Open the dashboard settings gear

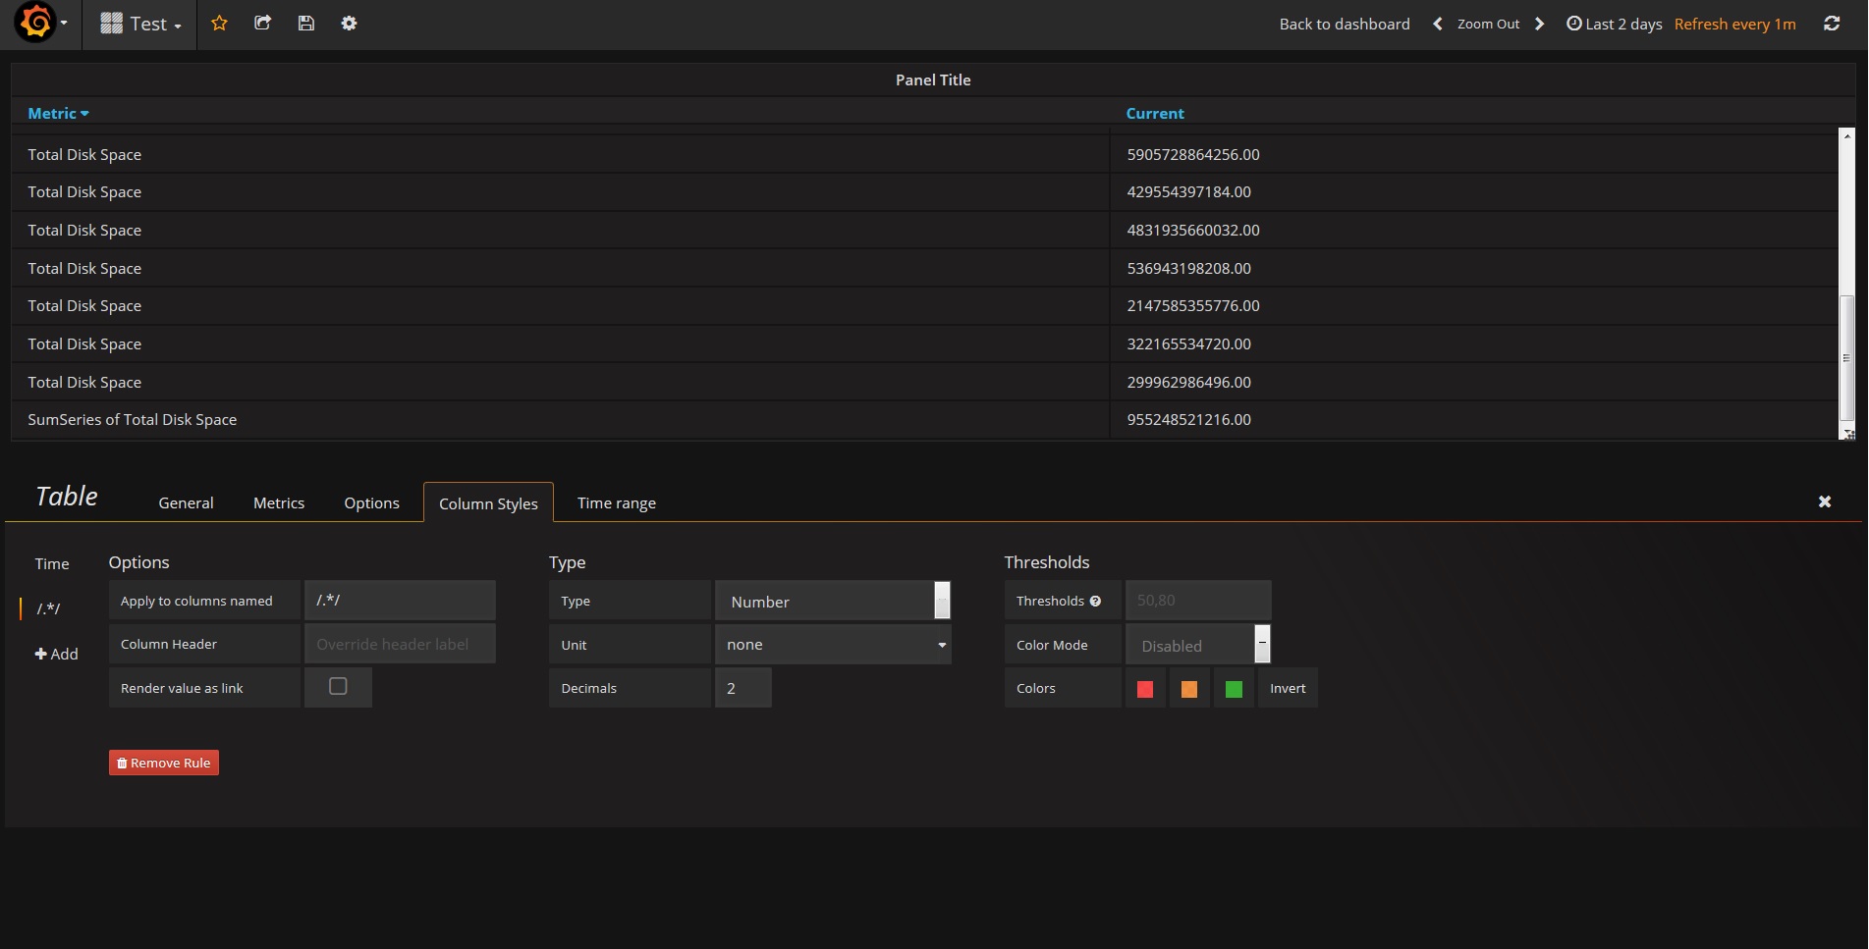[x=349, y=23]
